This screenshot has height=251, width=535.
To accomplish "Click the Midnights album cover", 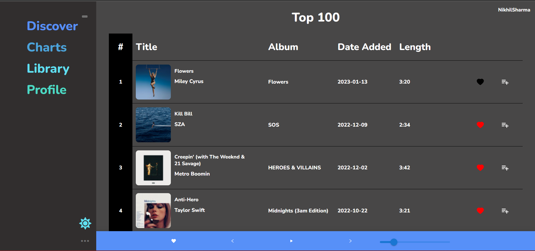I will 153,210.
